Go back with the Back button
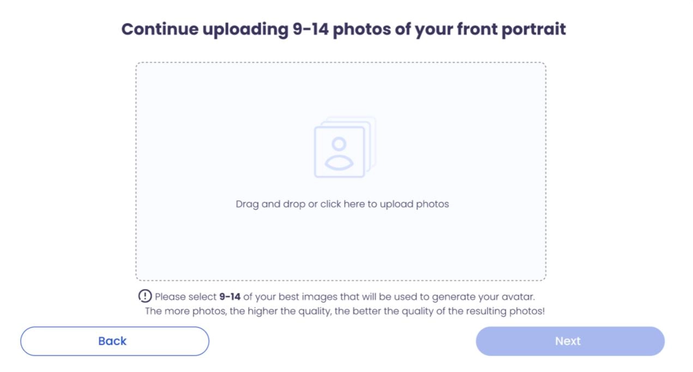693x372 pixels. coord(115,341)
